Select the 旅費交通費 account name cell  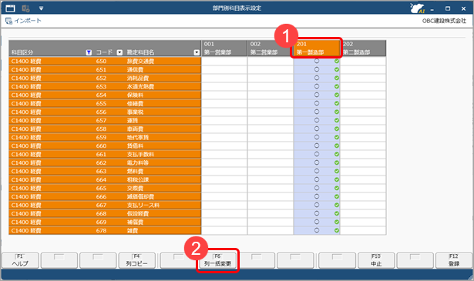163,61
